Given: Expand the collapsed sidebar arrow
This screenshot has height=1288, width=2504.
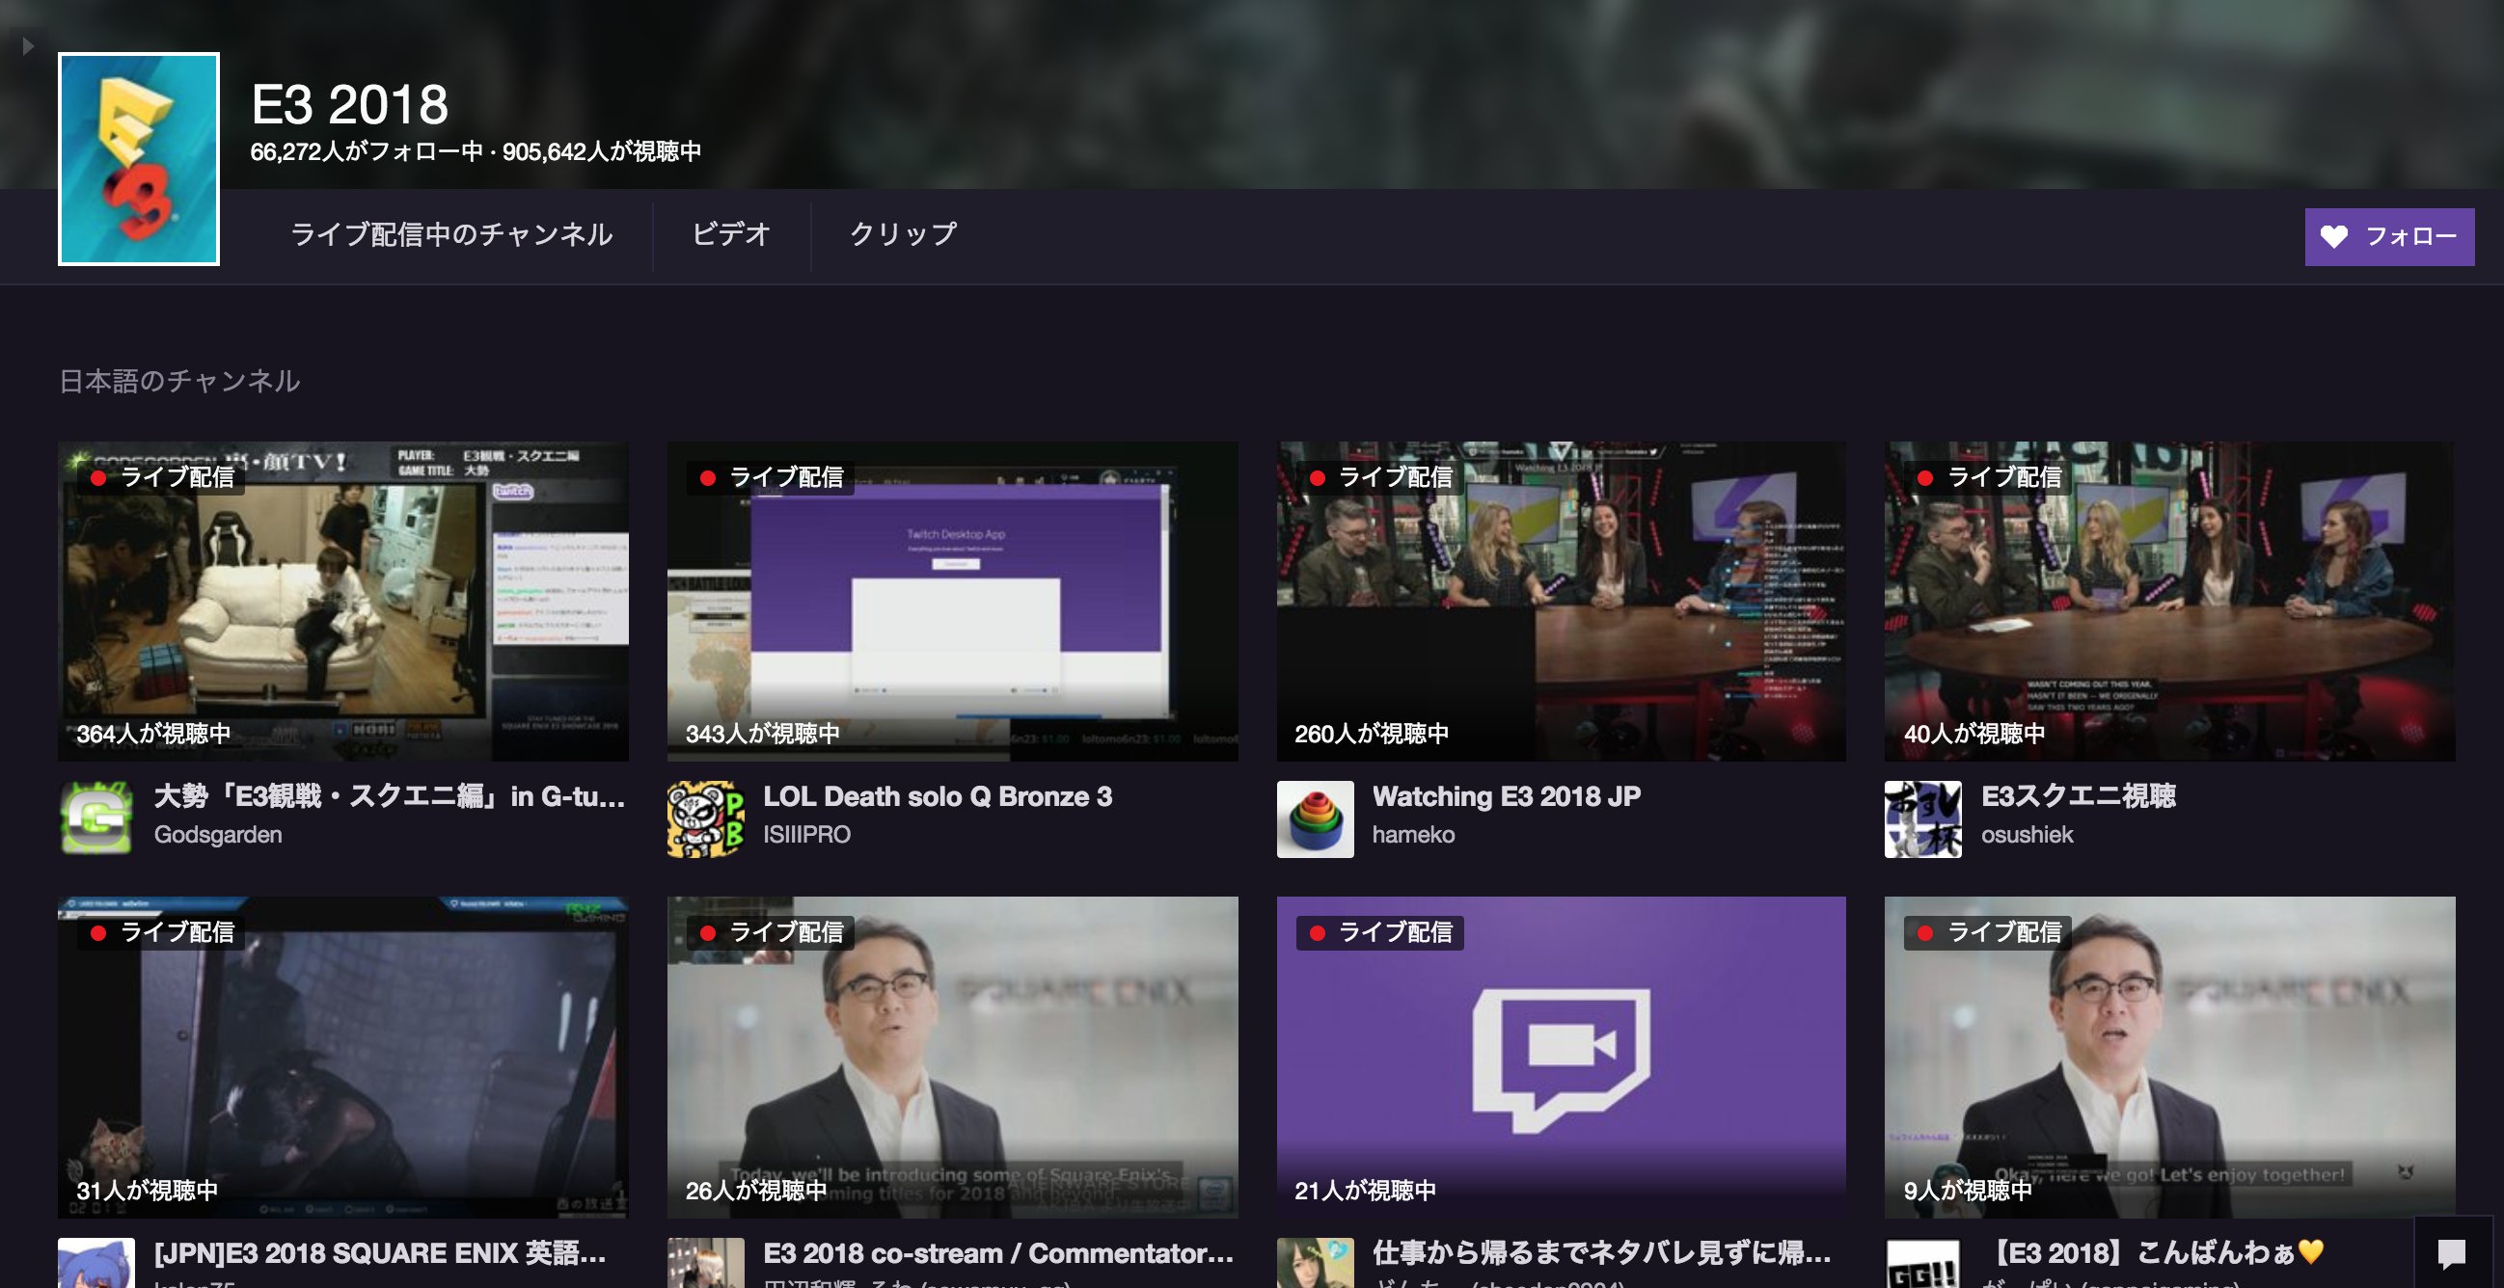Looking at the screenshot, I should pos(28,45).
